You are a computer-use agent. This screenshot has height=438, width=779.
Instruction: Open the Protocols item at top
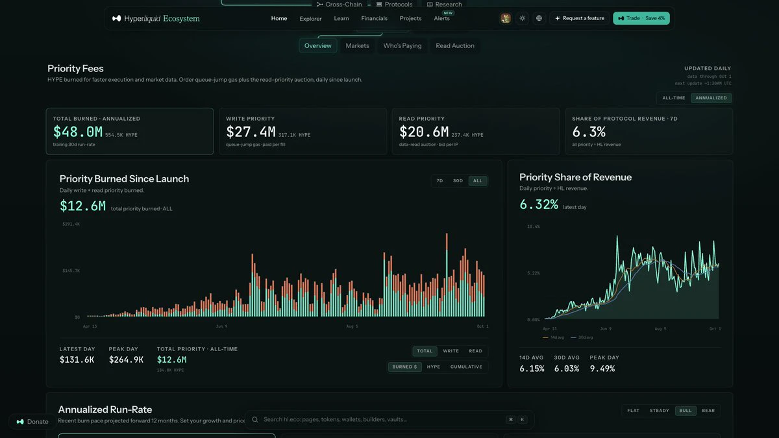[394, 4]
